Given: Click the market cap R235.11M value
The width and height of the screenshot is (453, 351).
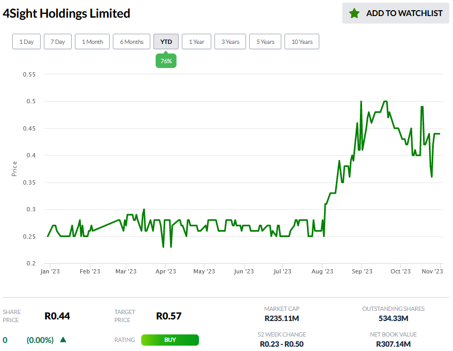Looking at the screenshot, I should [x=282, y=318].
